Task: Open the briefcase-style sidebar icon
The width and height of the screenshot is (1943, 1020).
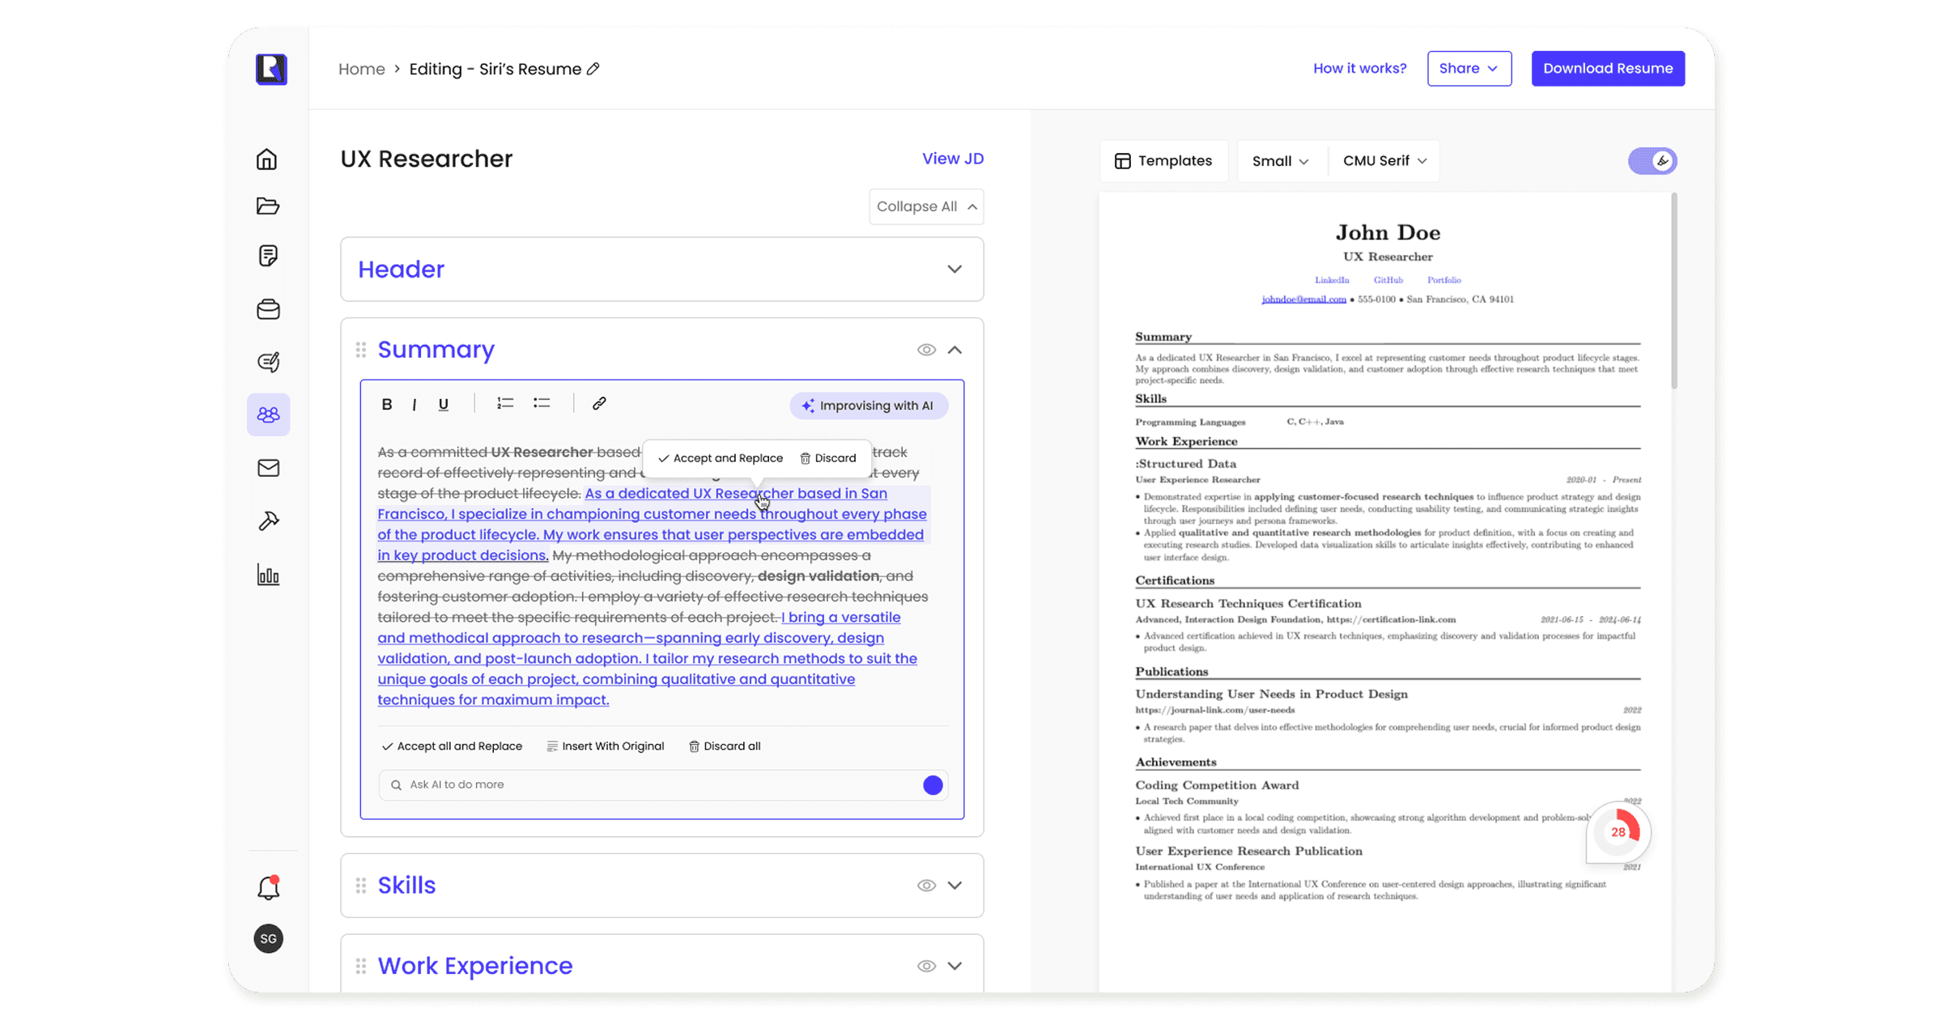Action: click(268, 309)
